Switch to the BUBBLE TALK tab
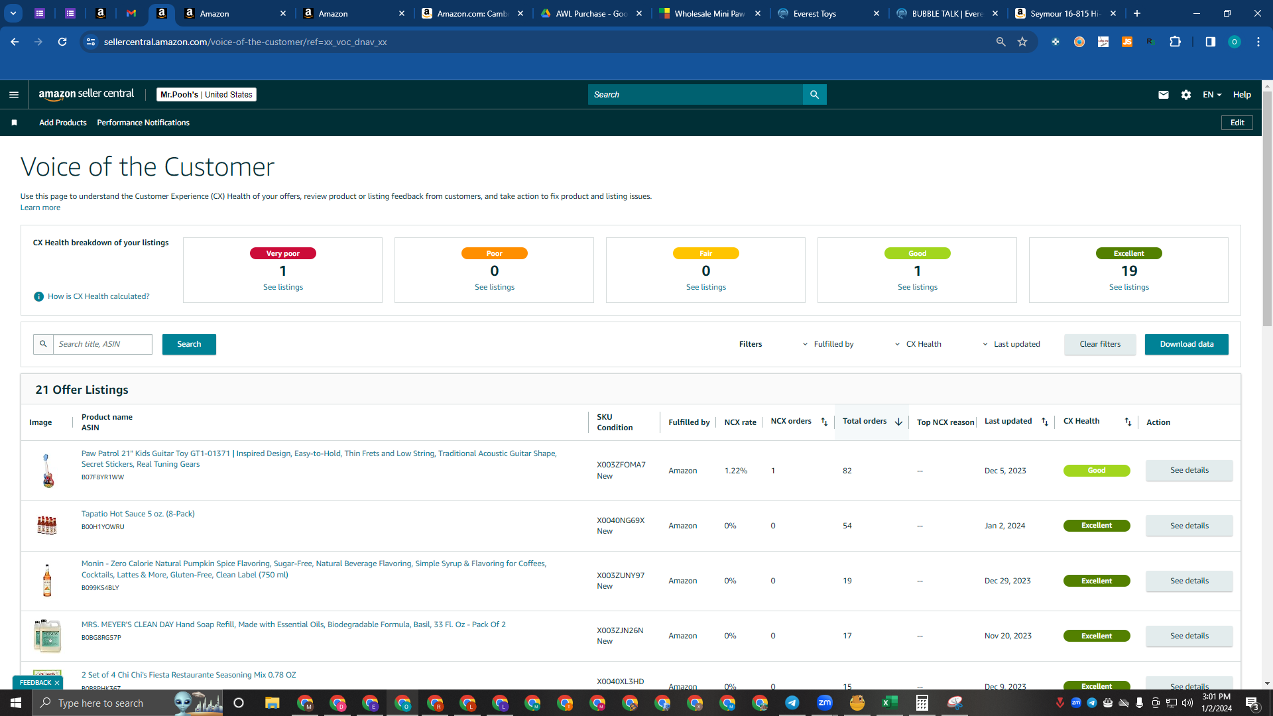1273x716 pixels. [x=947, y=13]
